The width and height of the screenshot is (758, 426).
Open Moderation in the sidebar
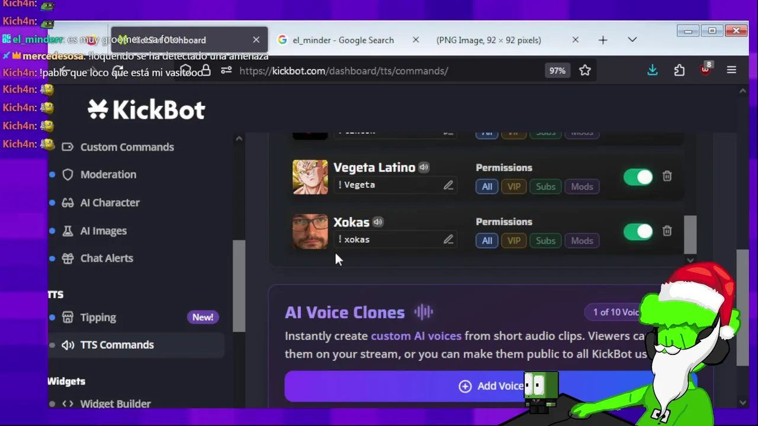tap(108, 175)
